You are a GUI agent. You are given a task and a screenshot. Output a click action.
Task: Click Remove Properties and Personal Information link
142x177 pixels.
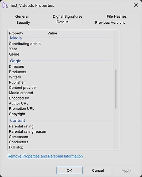point(45,156)
